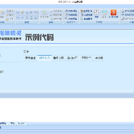Click the rightmost icon in the cut row
The image size is (134, 134).
pyautogui.click(x=36, y=12)
